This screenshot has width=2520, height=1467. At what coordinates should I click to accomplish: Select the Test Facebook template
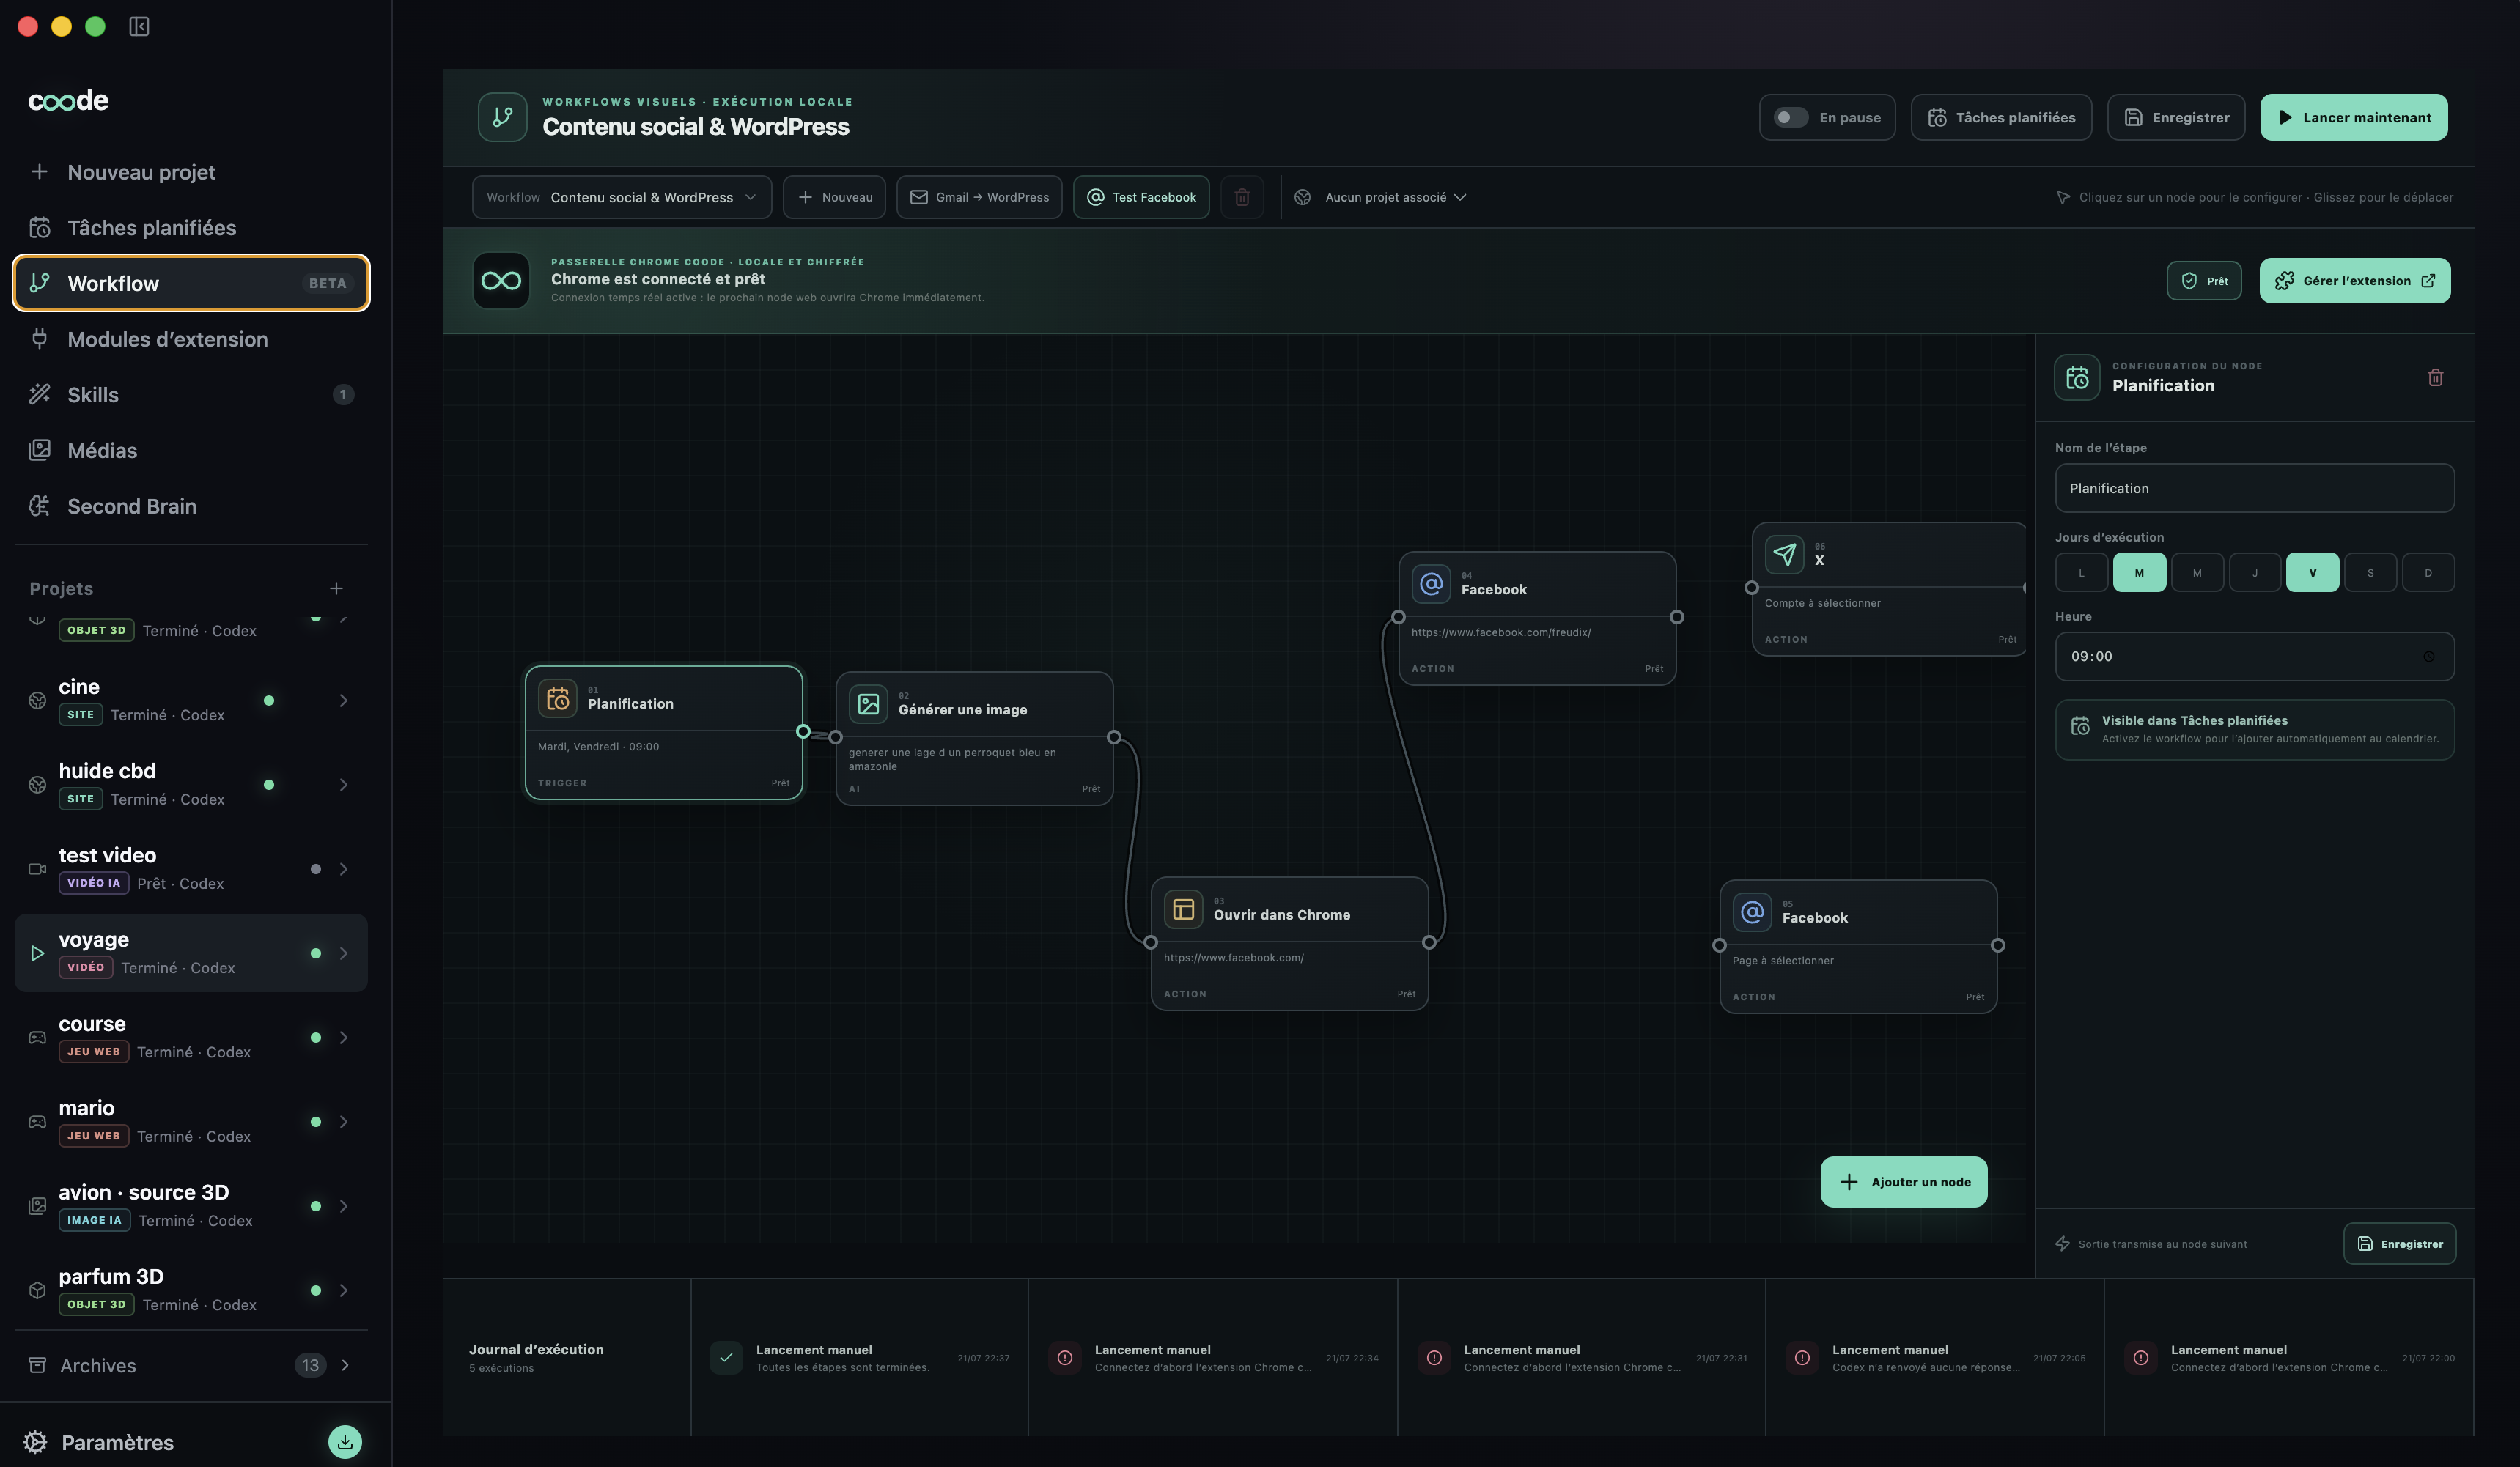click(x=1141, y=197)
